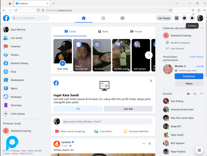
Task: Click the Cari di Facebook search box
Action: pyautogui.click(x=31, y=18)
